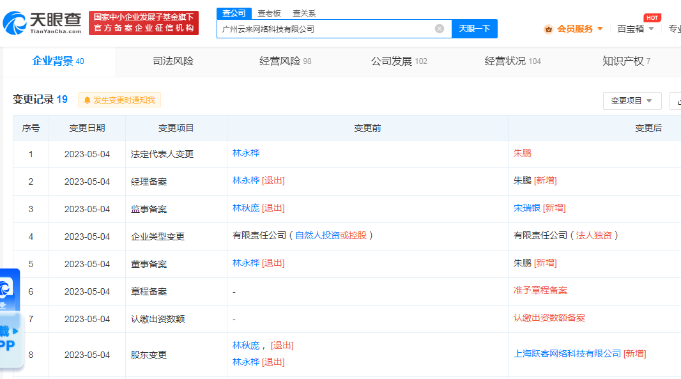Expand the 变更项目 filter dropdown
Image resolution: width=681 pixels, height=379 pixels.
[632, 101]
